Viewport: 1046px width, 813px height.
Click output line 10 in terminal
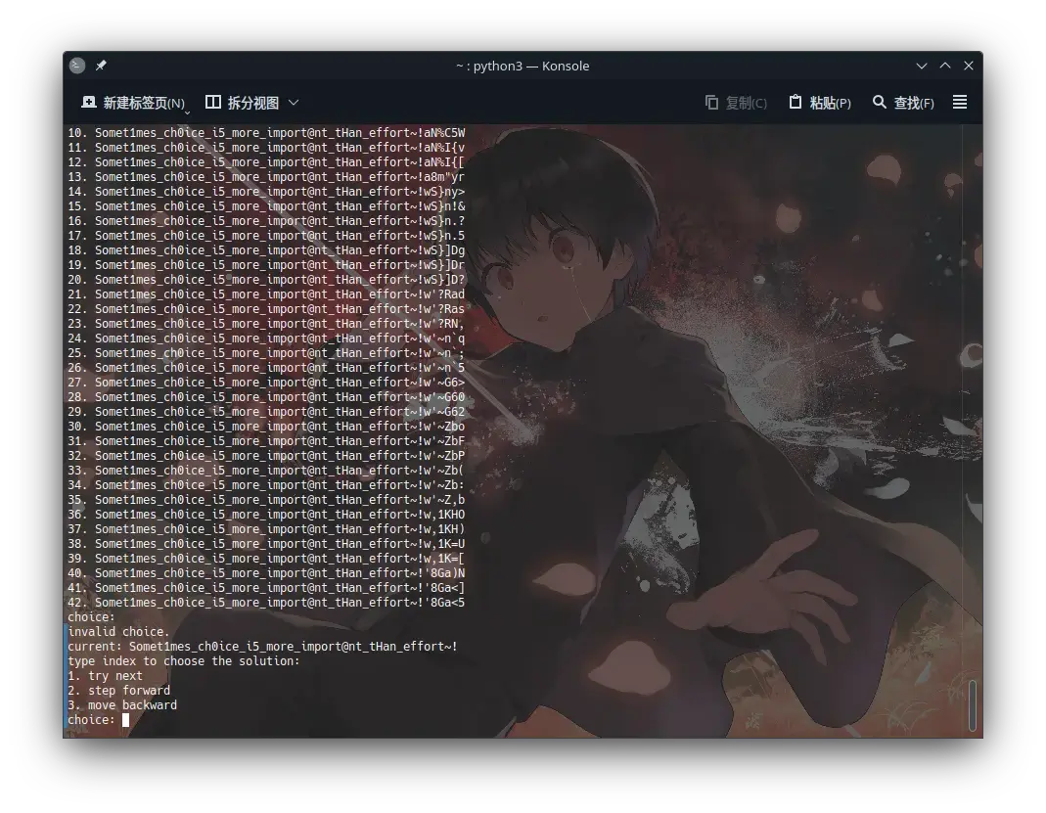click(266, 133)
